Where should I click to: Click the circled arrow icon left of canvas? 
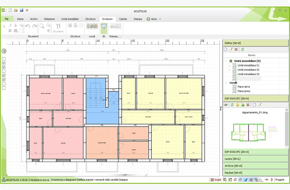click(x=4, y=51)
